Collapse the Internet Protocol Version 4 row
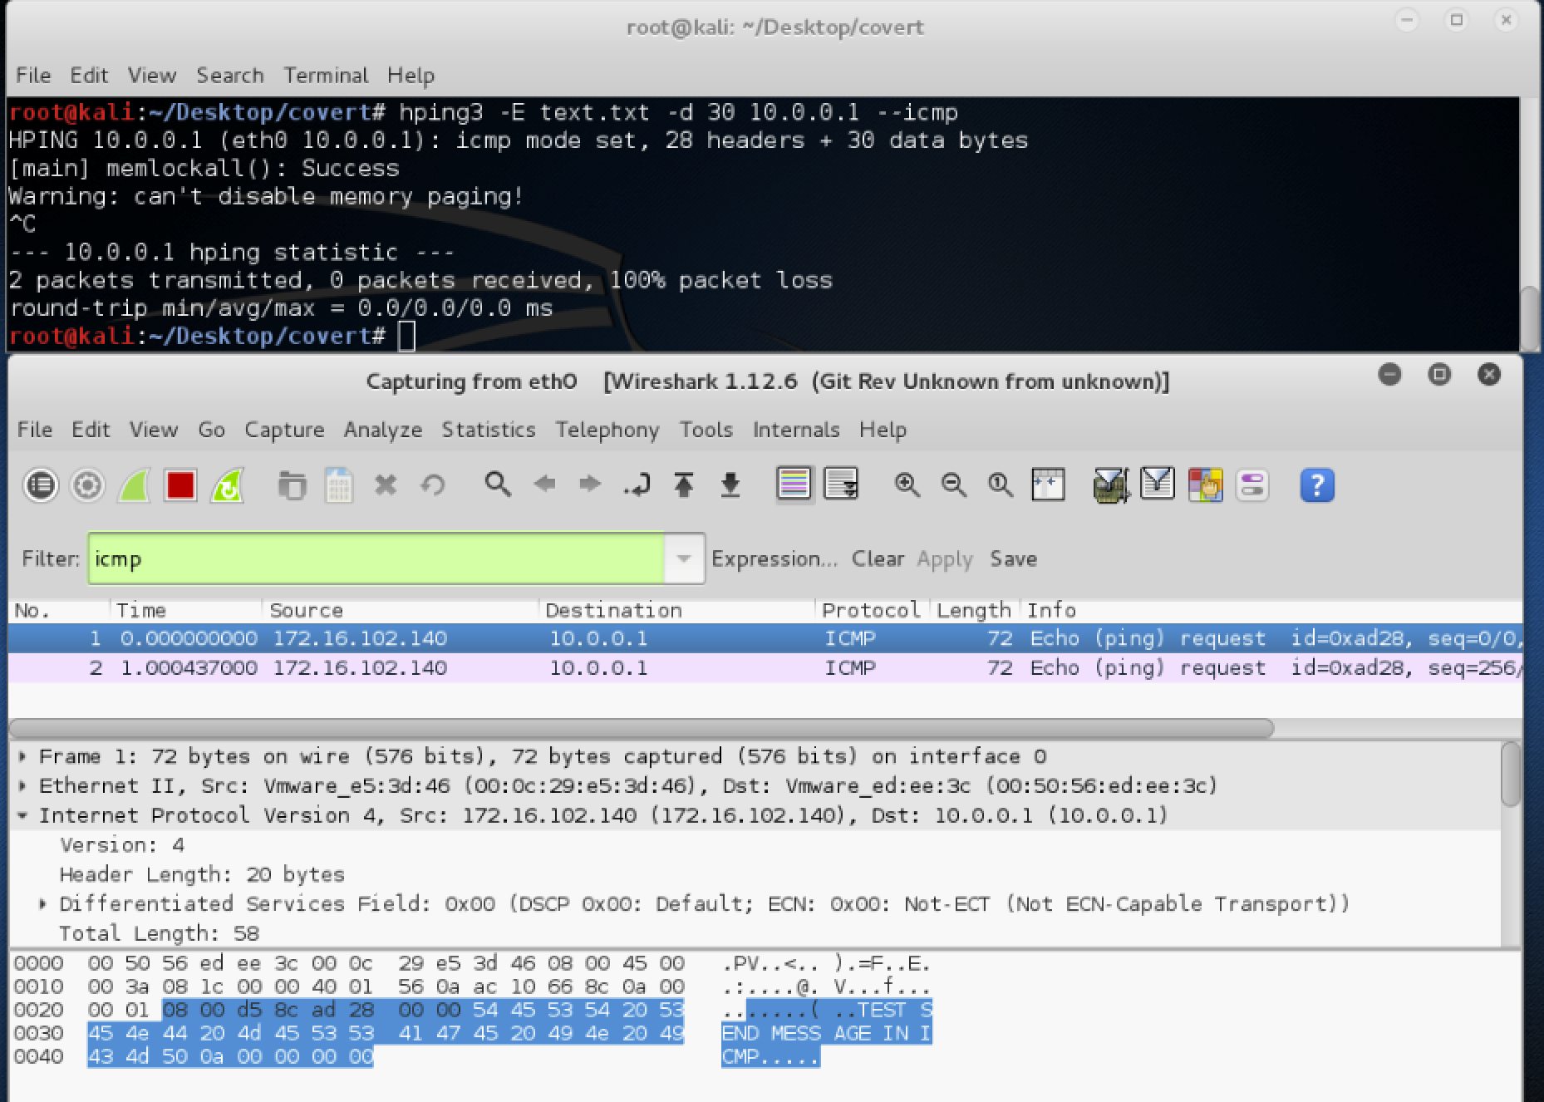 (23, 815)
